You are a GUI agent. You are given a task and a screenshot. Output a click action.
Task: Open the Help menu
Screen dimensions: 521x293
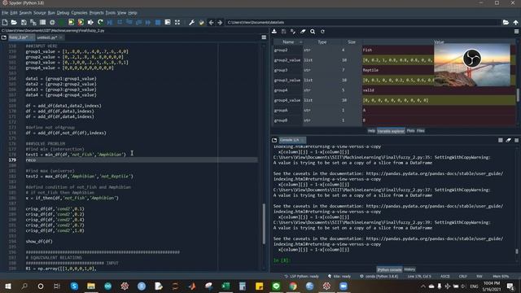[132, 13]
